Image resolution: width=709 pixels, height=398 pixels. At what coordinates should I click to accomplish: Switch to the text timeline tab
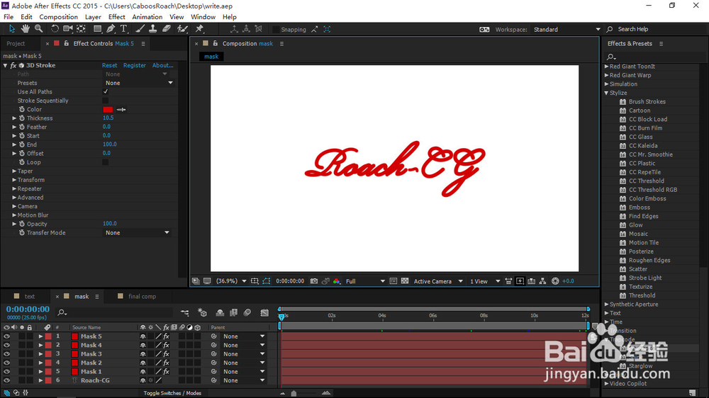[29, 296]
